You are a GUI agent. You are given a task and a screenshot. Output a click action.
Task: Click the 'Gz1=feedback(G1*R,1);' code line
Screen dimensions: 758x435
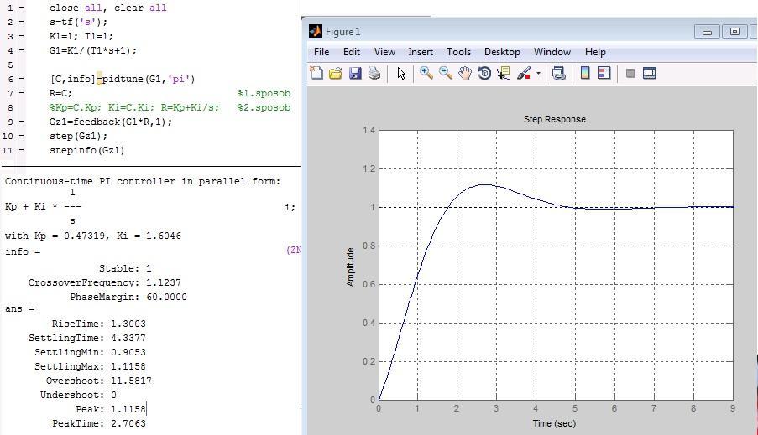111,122
